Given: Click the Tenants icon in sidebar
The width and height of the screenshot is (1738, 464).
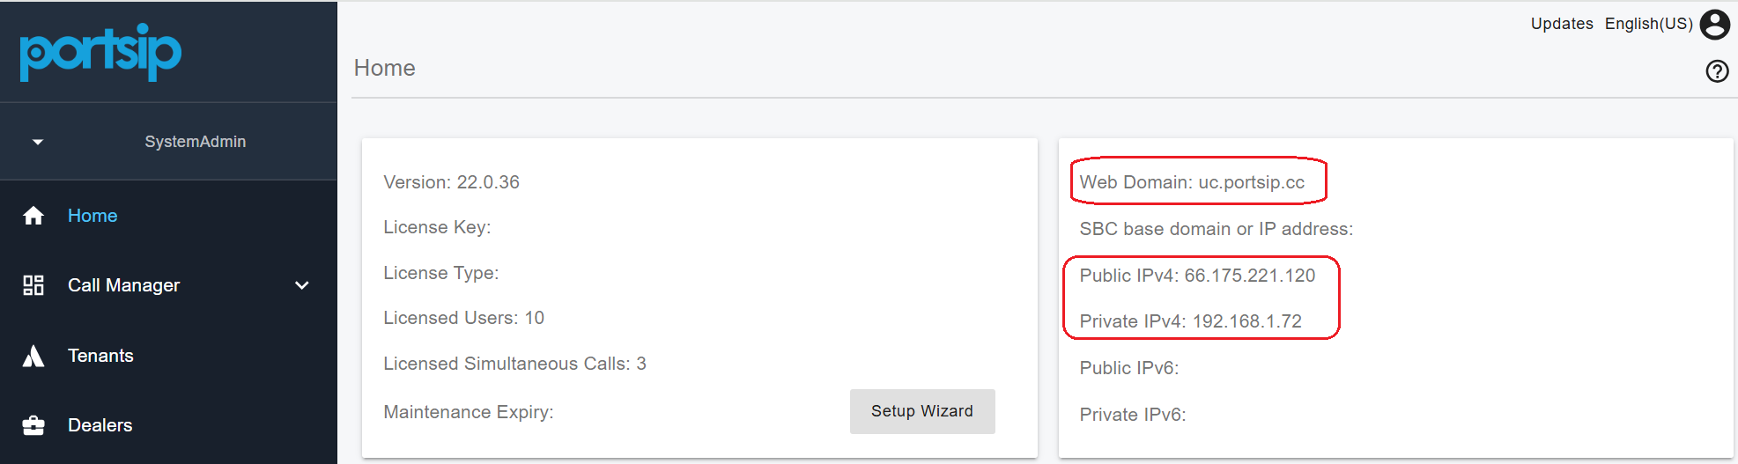Looking at the screenshot, I should pyautogui.click(x=33, y=356).
